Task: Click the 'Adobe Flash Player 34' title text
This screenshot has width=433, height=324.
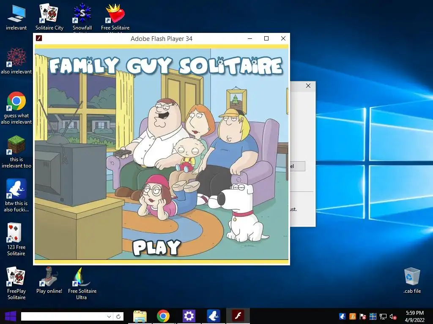Action: point(162,39)
